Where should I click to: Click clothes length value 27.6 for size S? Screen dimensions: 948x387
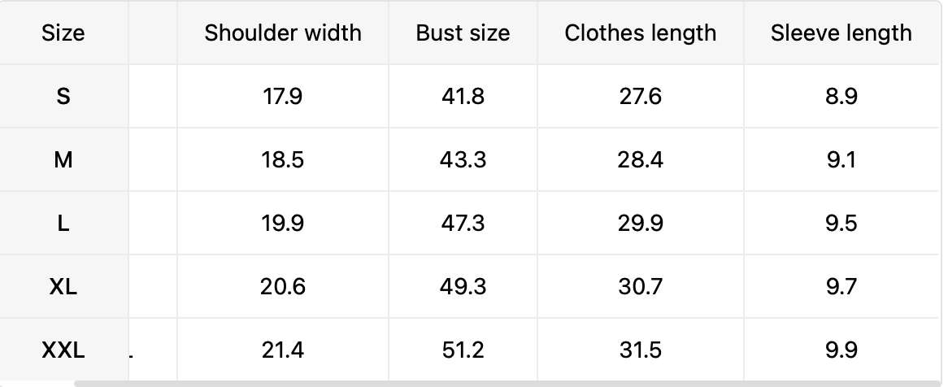(x=641, y=97)
